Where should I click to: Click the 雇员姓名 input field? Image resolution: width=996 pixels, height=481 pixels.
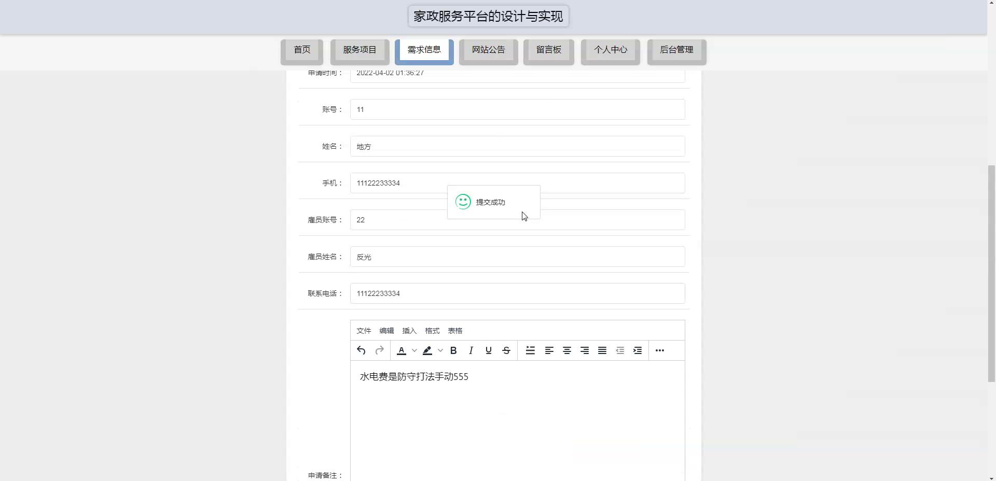517,257
